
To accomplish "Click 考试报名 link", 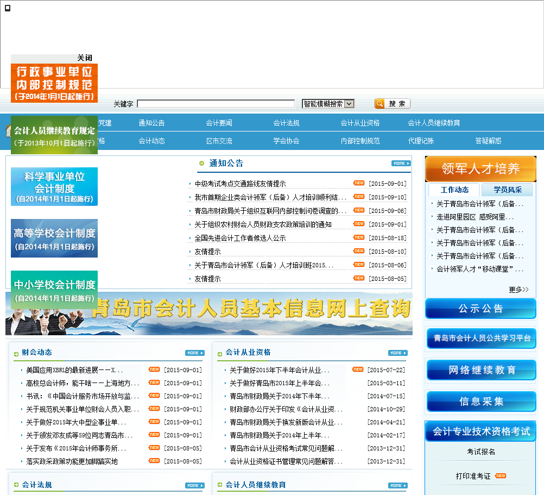I will [x=481, y=452].
